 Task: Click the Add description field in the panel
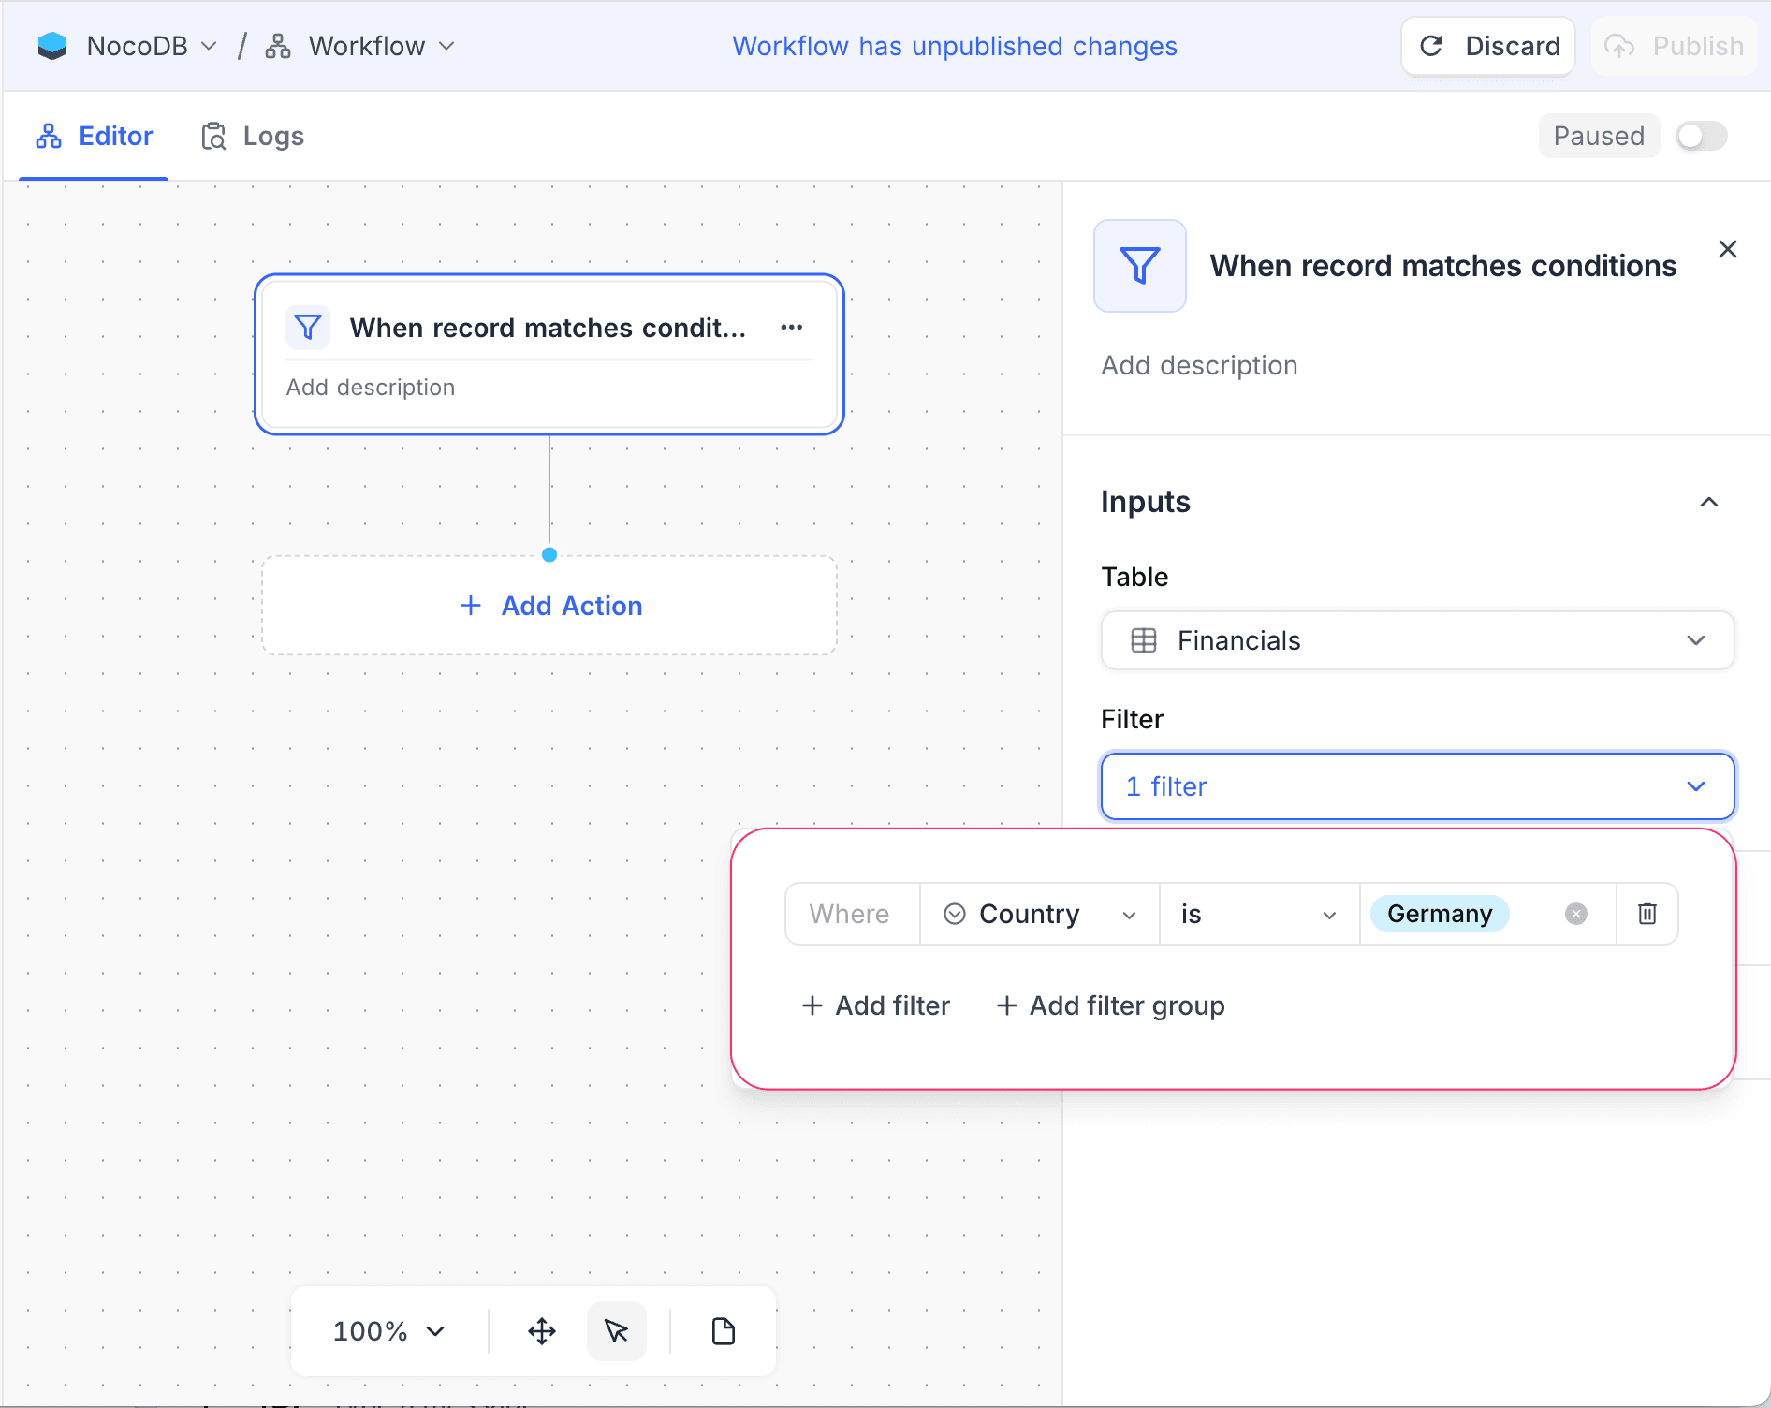tap(1199, 365)
